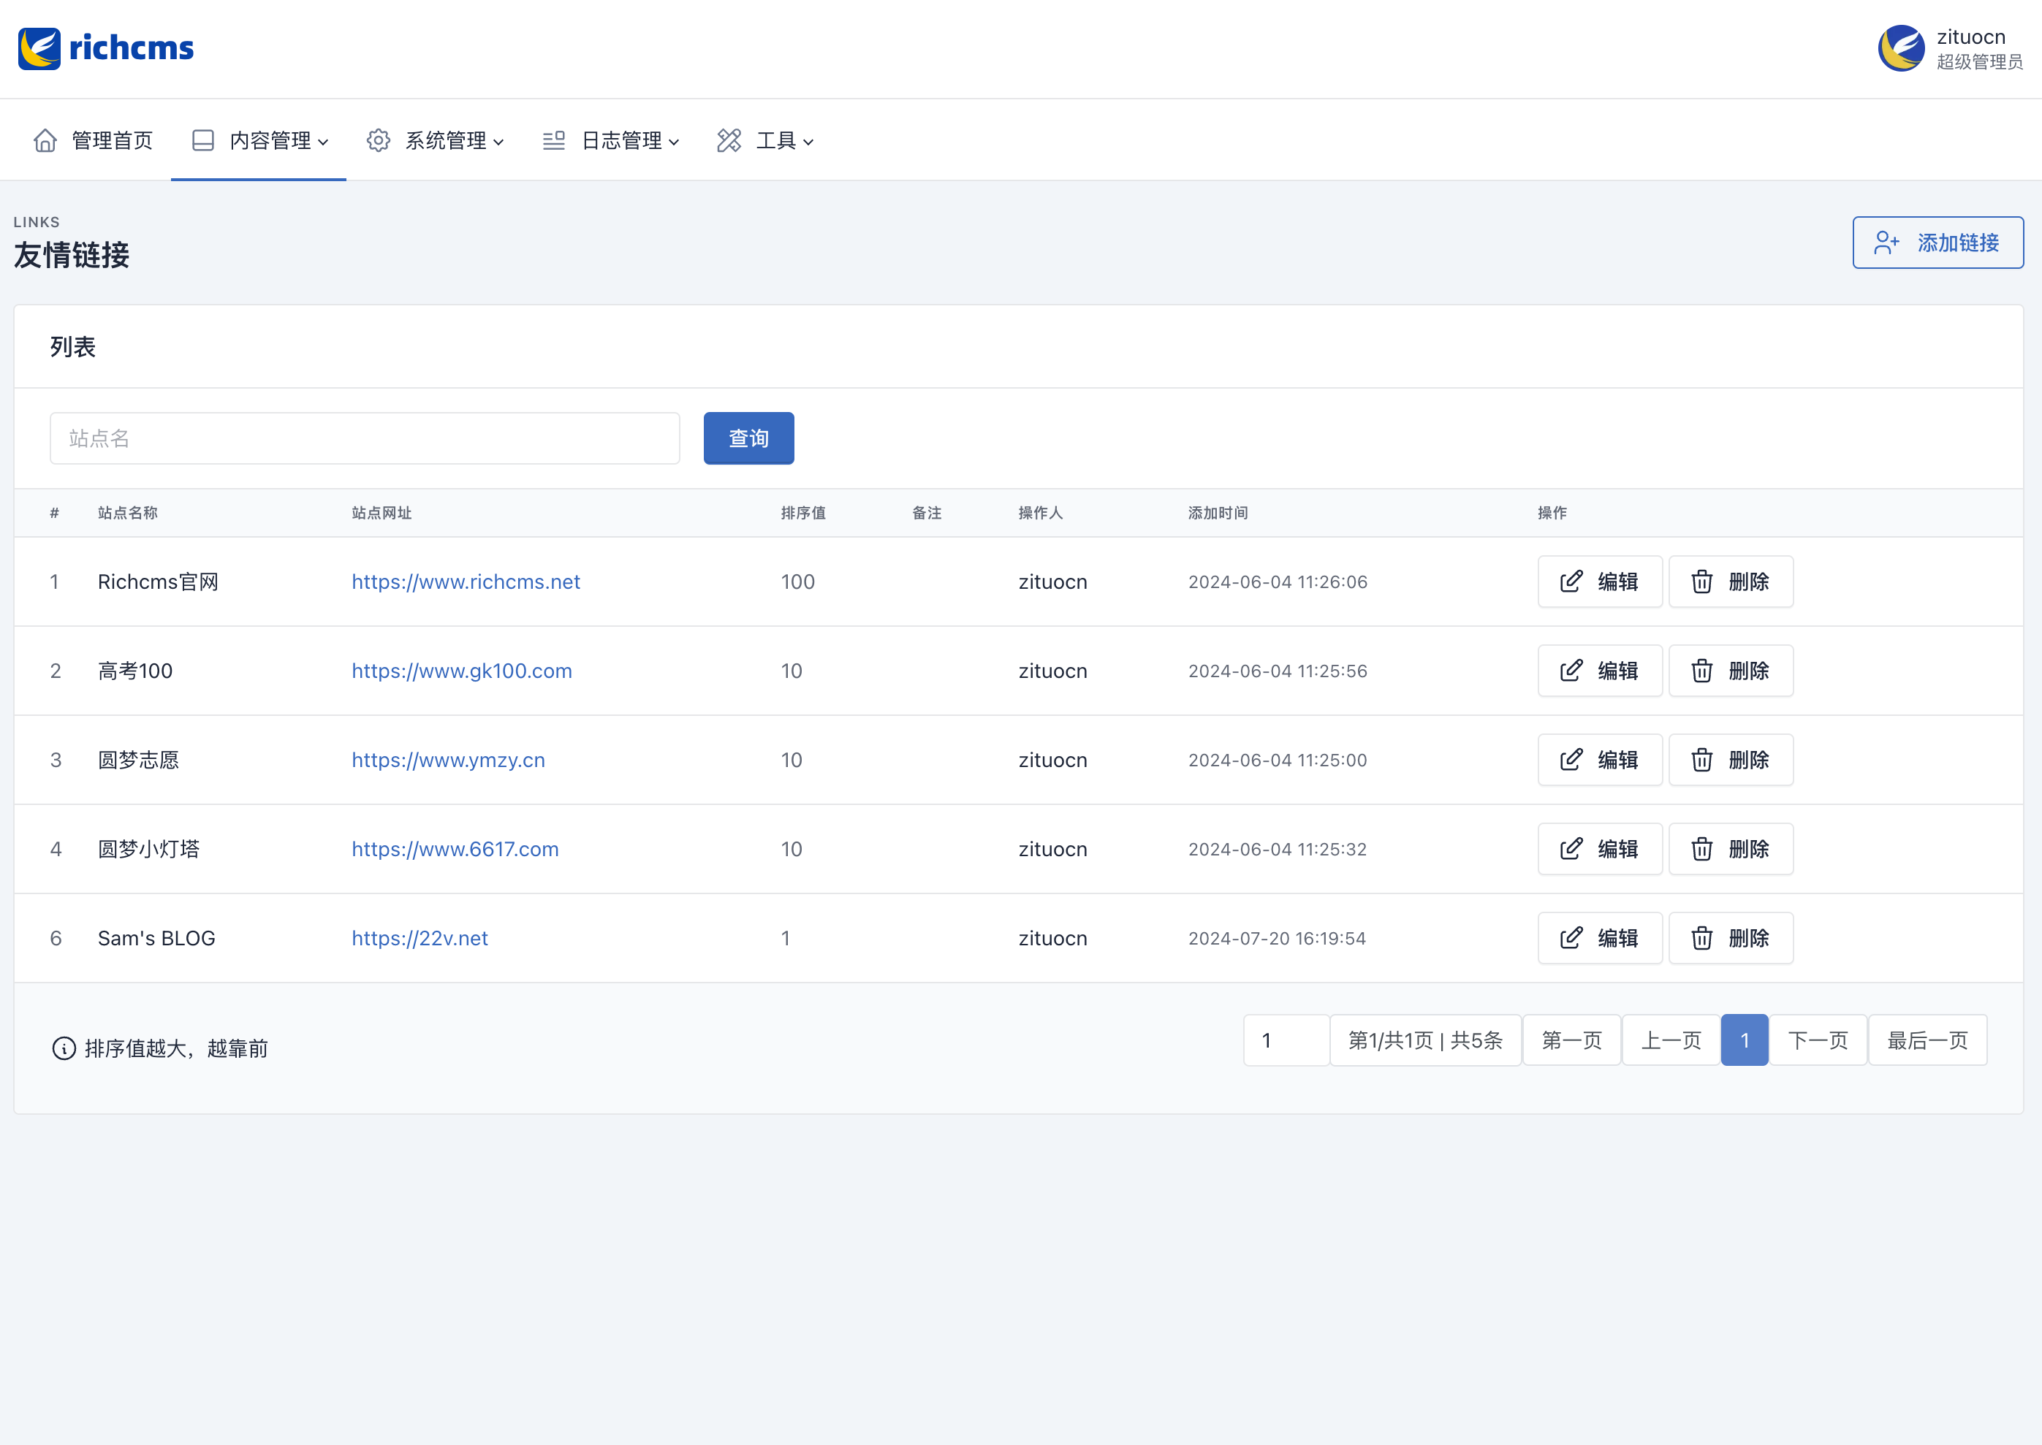Viewport: 2042px width, 1445px height.
Task: Expand the 内容管理 dropdown chevron
Action: [323, 142]
